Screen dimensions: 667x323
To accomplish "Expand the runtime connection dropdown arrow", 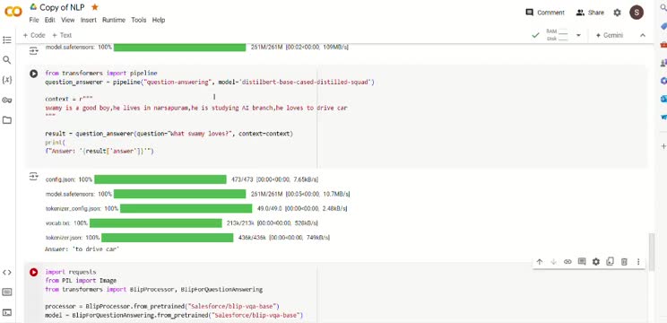I will coord(578,35).
